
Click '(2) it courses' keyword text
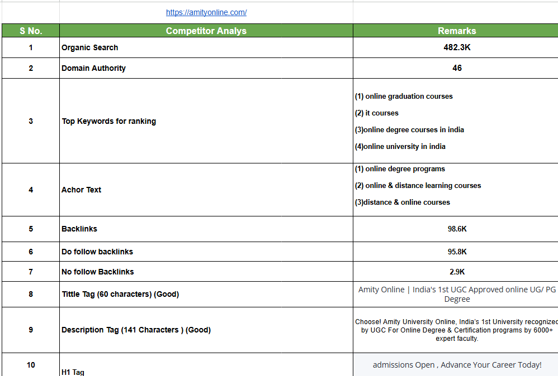tap(376, 113)
